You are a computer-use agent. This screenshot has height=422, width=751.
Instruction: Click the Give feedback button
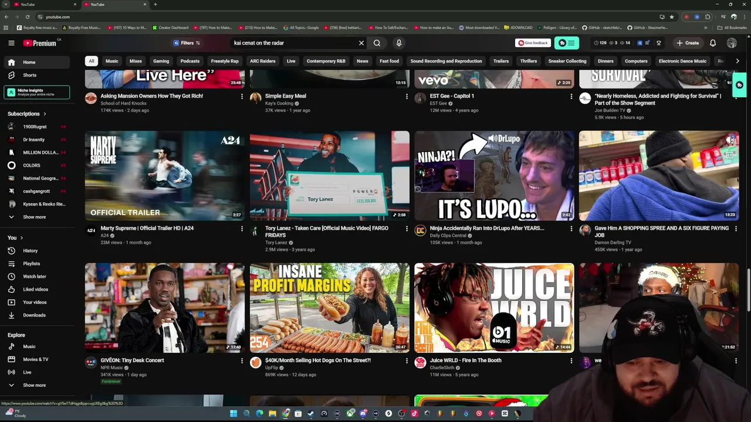pos(533,43)
